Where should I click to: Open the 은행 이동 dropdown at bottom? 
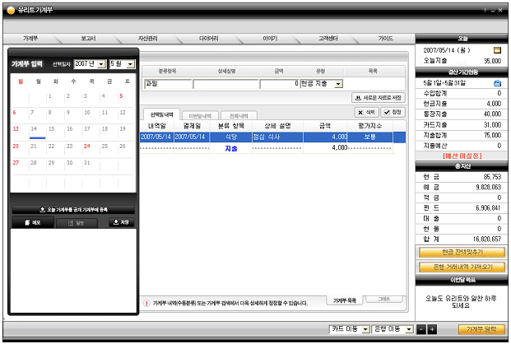click(x=393, y=329)
